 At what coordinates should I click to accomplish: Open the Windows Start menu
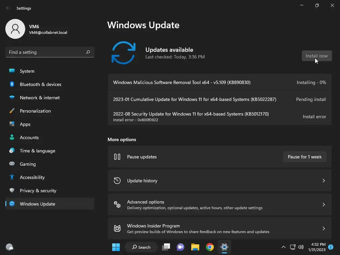tap(116, 247)
